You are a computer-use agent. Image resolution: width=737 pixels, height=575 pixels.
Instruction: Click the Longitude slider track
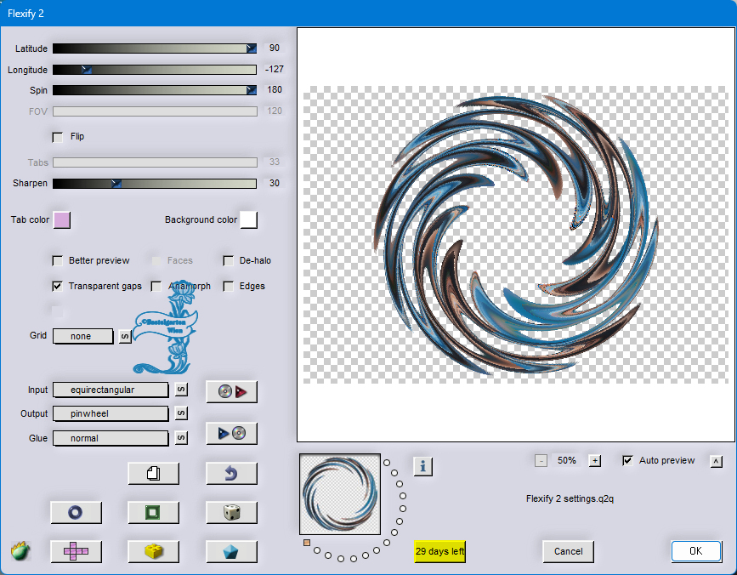coord(155,70)
